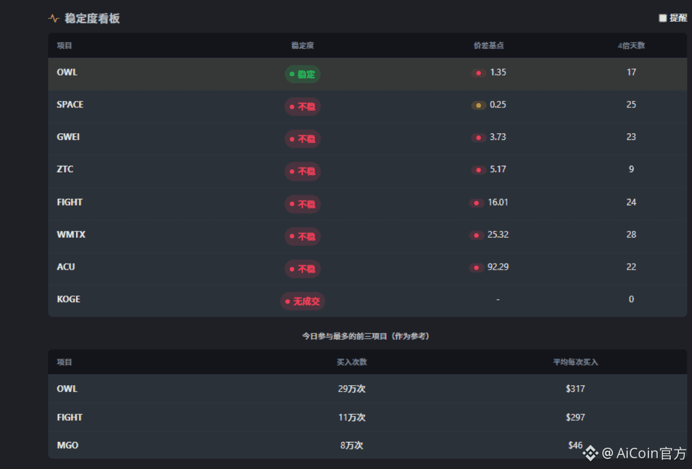Click the ACU row's 22 days value
Screen dimensions: 692x469
(631, 267)
